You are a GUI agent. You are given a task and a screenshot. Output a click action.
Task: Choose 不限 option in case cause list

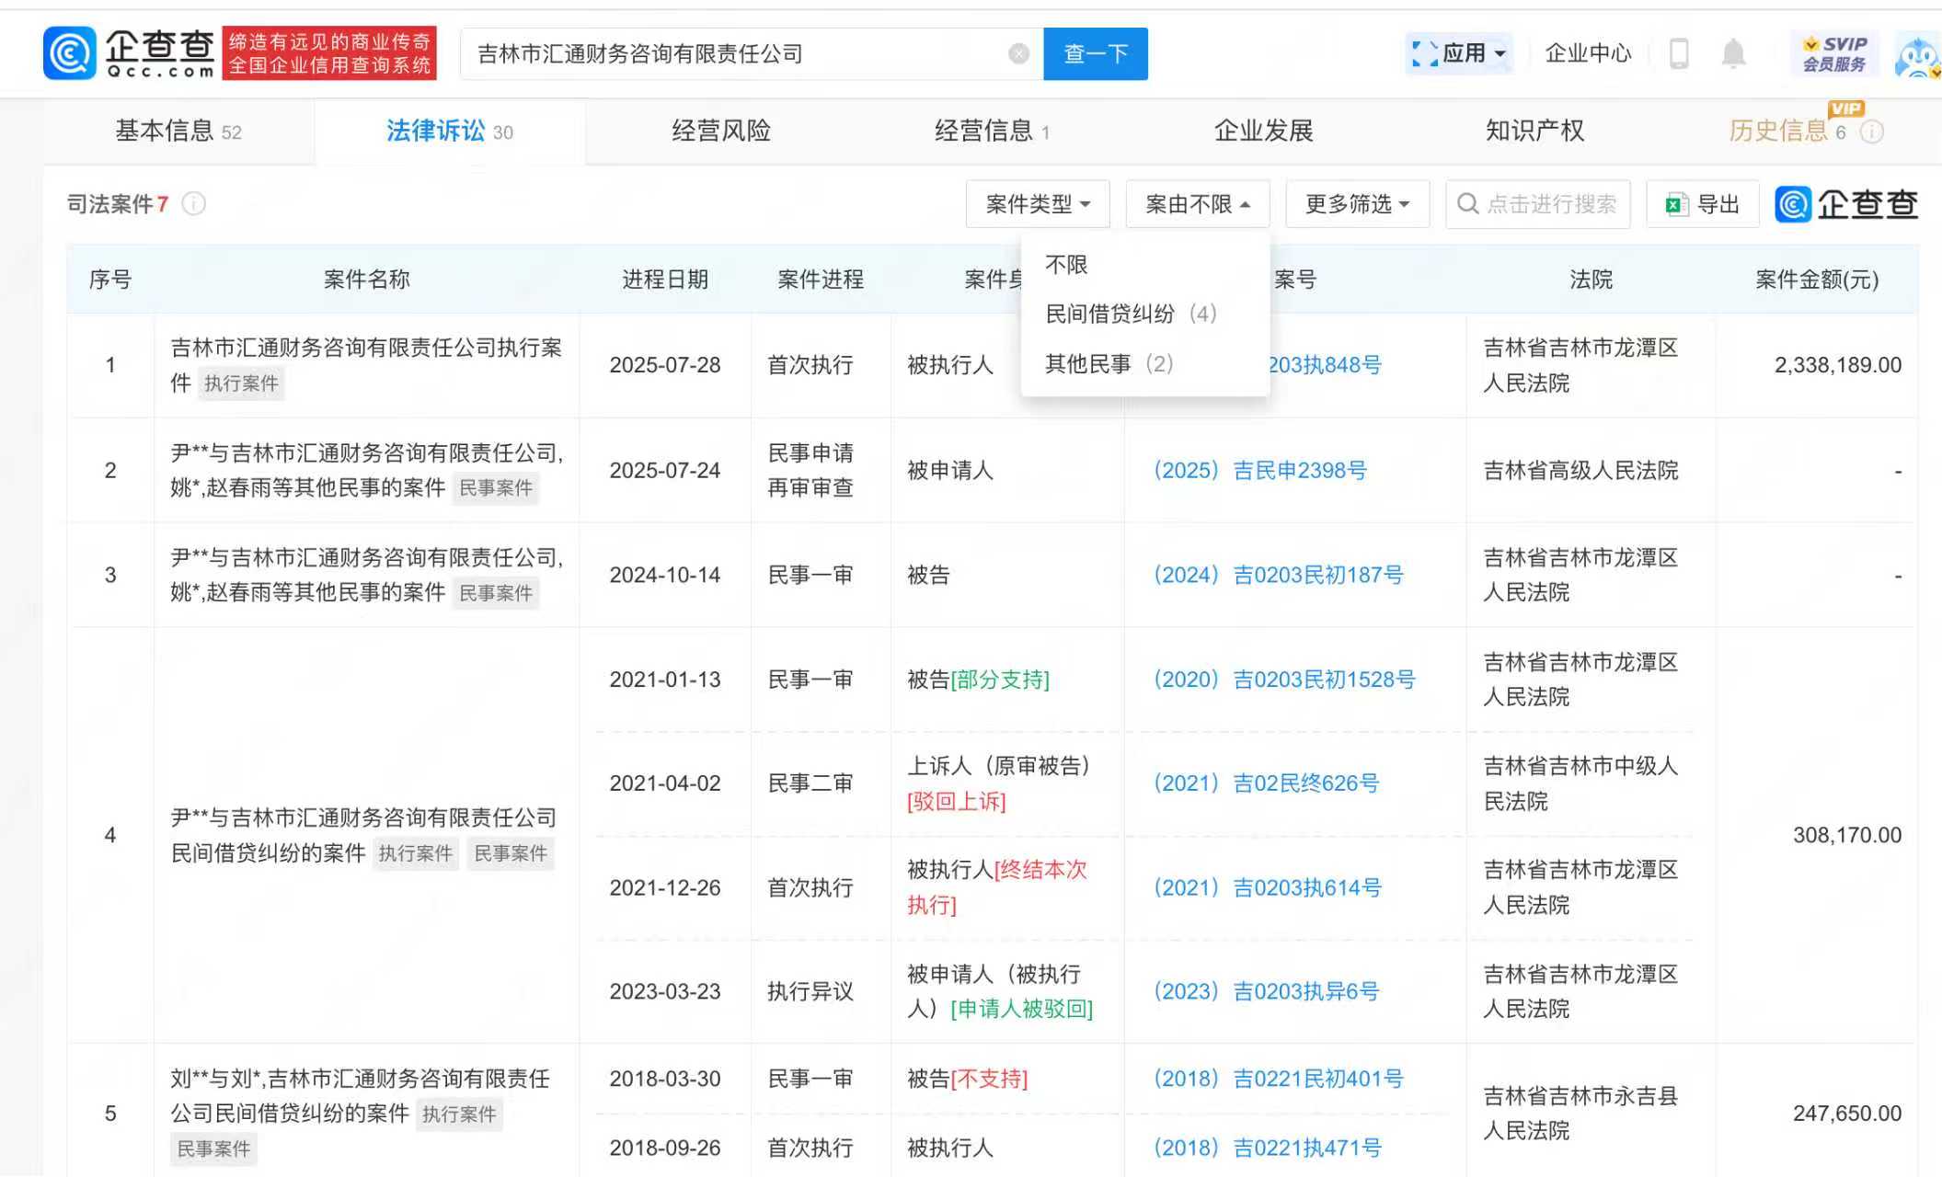tap(1066, 265)
